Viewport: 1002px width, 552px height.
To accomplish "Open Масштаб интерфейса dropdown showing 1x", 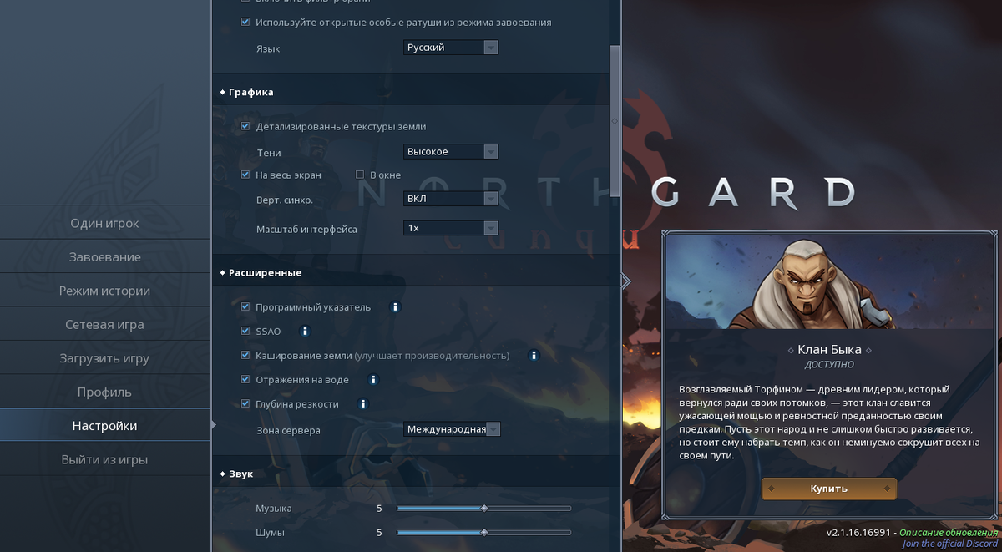I will point(451,228).
